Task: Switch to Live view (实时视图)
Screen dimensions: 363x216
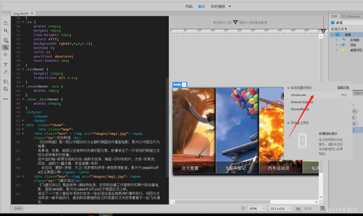Action: click(218, 7)
